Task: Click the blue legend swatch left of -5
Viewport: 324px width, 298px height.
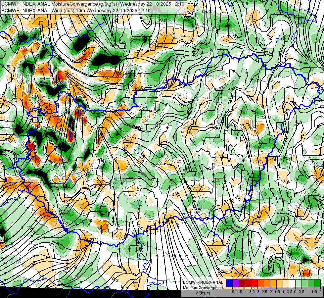Action: coord(229,283)
